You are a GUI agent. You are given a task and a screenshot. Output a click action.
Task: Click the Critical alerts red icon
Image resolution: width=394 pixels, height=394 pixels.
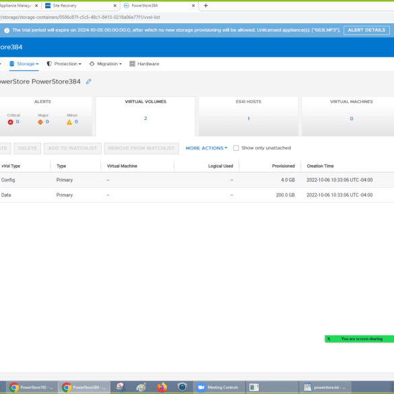(x=10, y=122)
